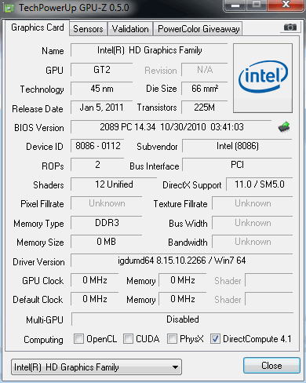Click the Memory 0 MHz field in the Default Clock row
The image size is (306, 383).
(x=183, y=299)
